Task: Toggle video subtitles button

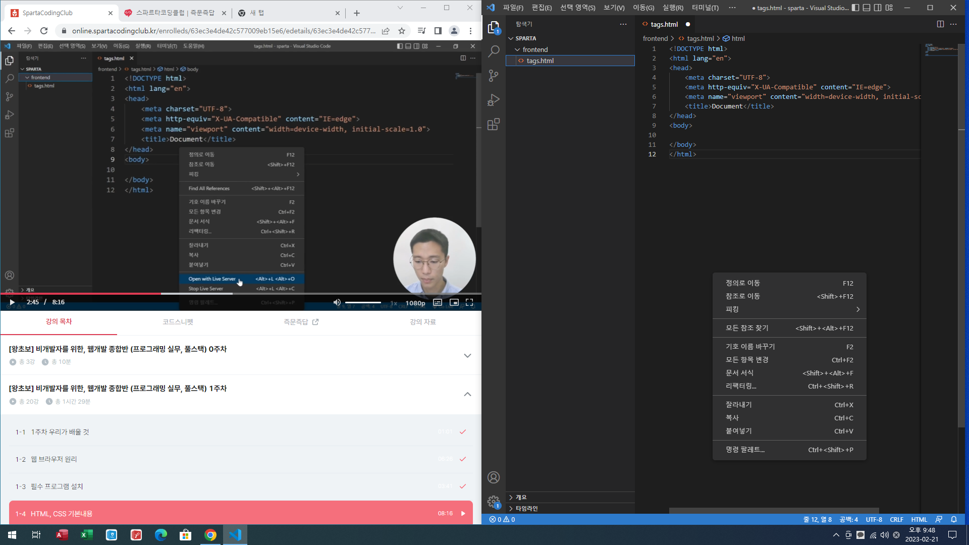Action: [438, 302]
